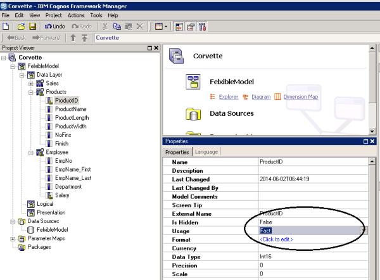Click the Employee query subject icon

40,152
